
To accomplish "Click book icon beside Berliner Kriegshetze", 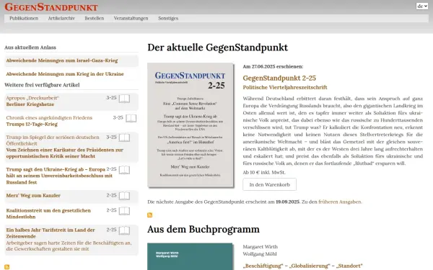I will pos(124,99).
